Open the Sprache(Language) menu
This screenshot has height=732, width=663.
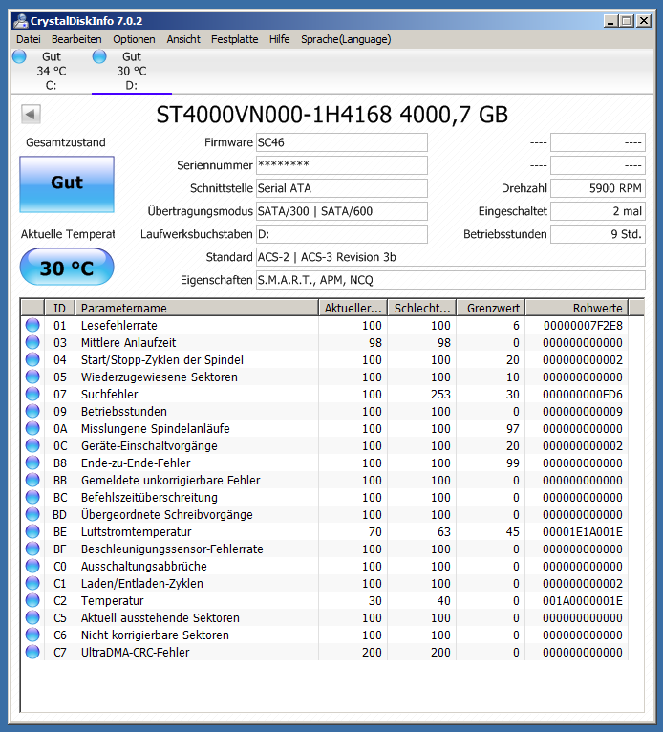346,39
